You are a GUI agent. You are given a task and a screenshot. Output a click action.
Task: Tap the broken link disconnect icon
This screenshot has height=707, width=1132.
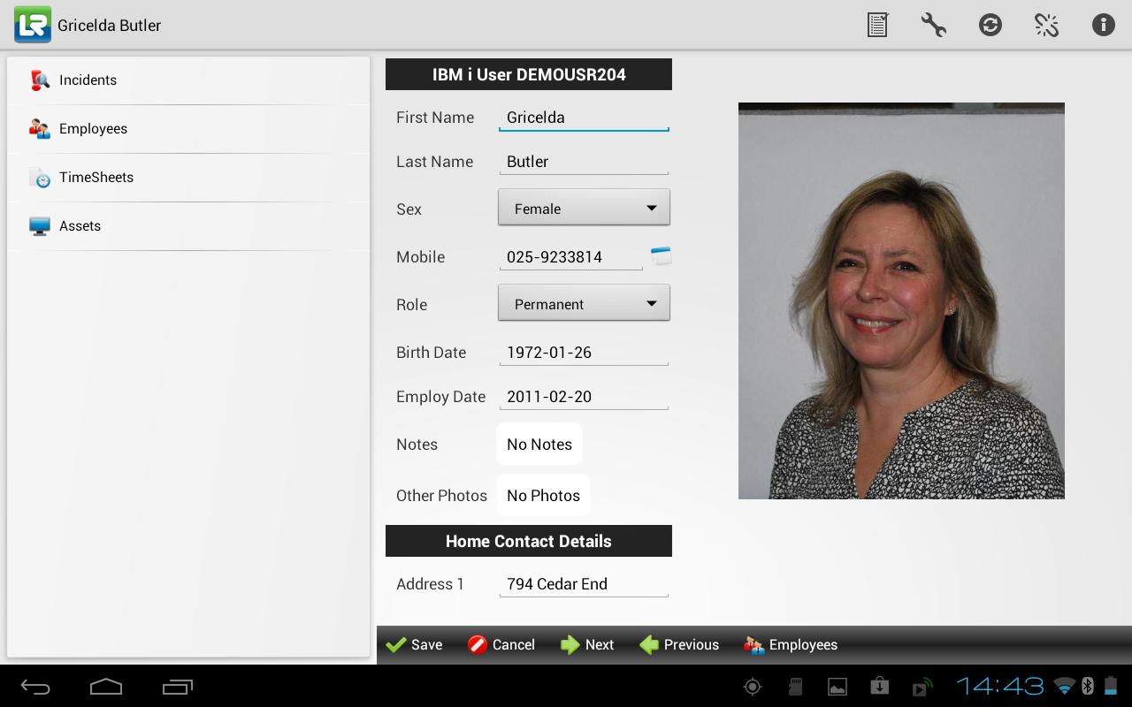1046,25
